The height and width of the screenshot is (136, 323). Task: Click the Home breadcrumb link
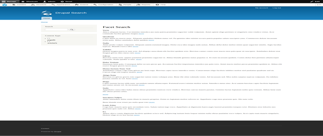click(x=44, y=22)
